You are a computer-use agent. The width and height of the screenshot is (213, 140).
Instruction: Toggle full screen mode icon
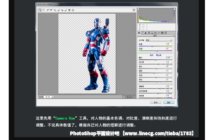click(134, 10)
